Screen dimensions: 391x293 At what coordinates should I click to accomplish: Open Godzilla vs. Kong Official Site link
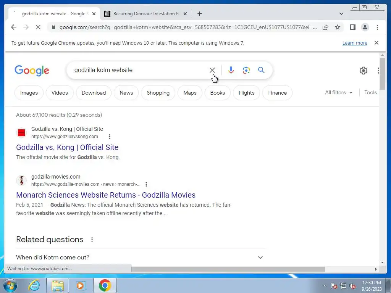pos(67,147)
